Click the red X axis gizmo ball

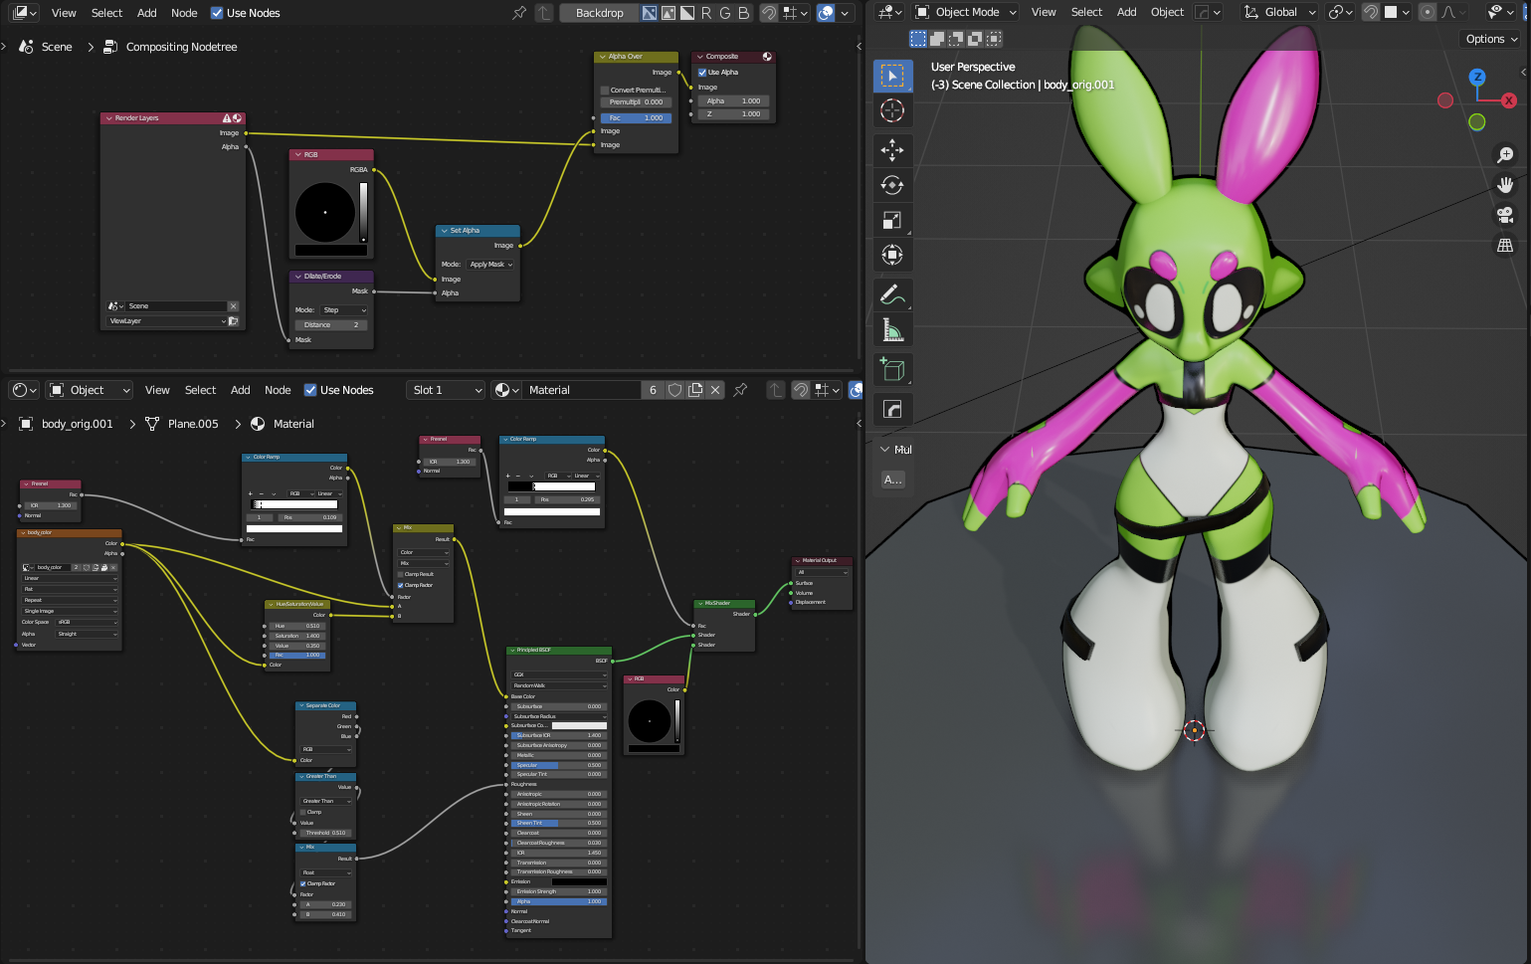click(x=1509, y=100)
